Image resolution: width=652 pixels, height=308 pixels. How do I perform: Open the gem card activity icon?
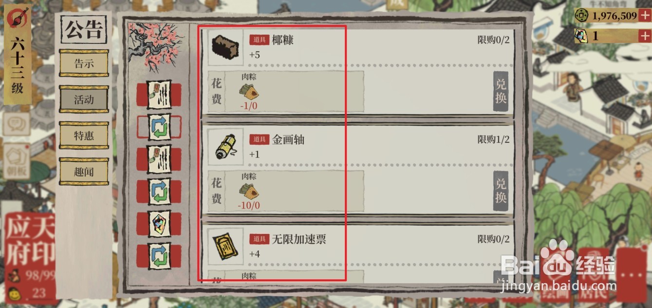(159, 224)
